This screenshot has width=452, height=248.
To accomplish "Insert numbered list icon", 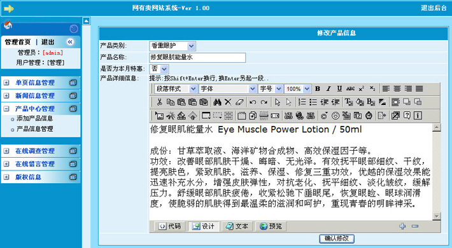I will pyautogui.click(x=302, y=102).
